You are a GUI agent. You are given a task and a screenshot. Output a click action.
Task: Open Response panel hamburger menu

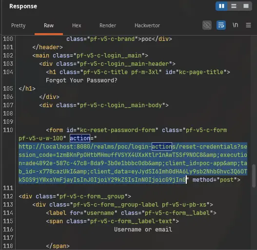[x=248, y=25]
